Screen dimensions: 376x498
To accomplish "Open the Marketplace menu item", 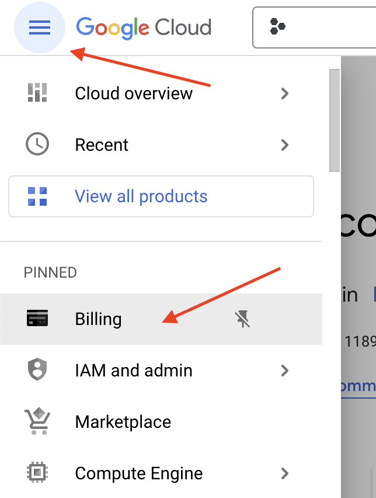I will pyautogui.click(x=161, y=422).
